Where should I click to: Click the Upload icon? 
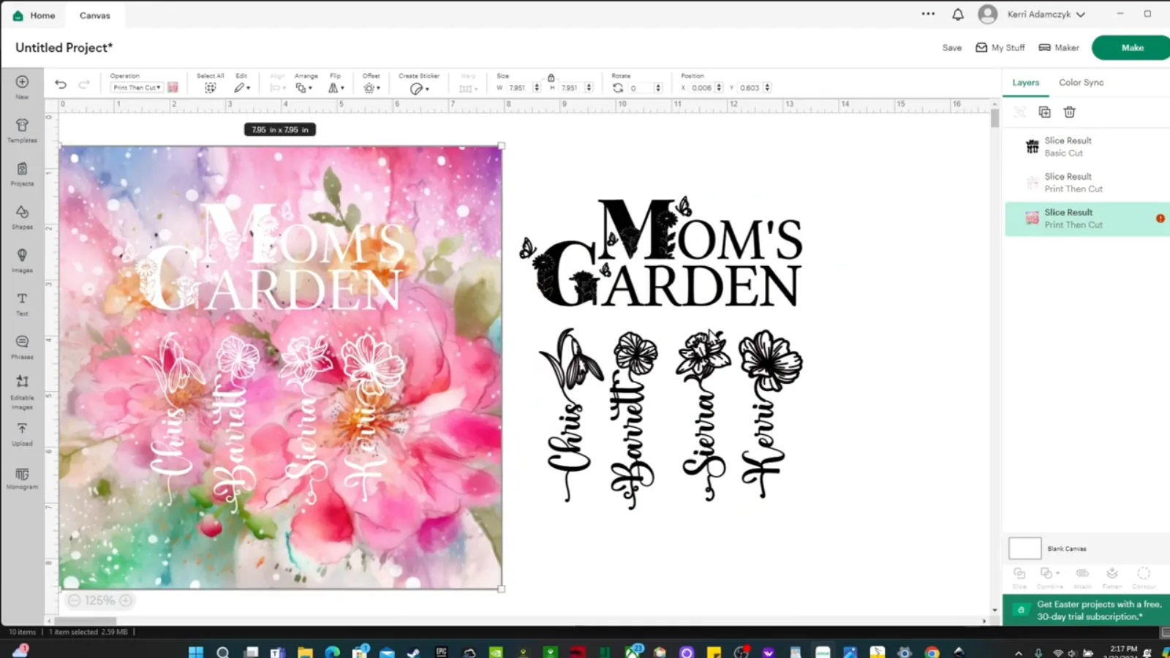coord(22,428)
